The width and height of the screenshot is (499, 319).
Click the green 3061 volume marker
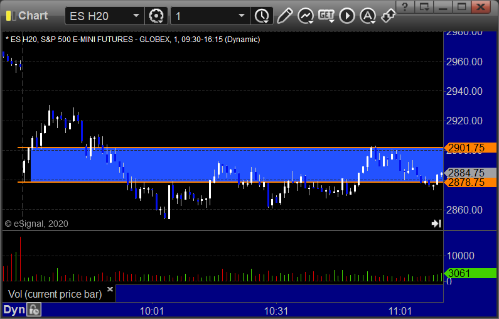471,273
